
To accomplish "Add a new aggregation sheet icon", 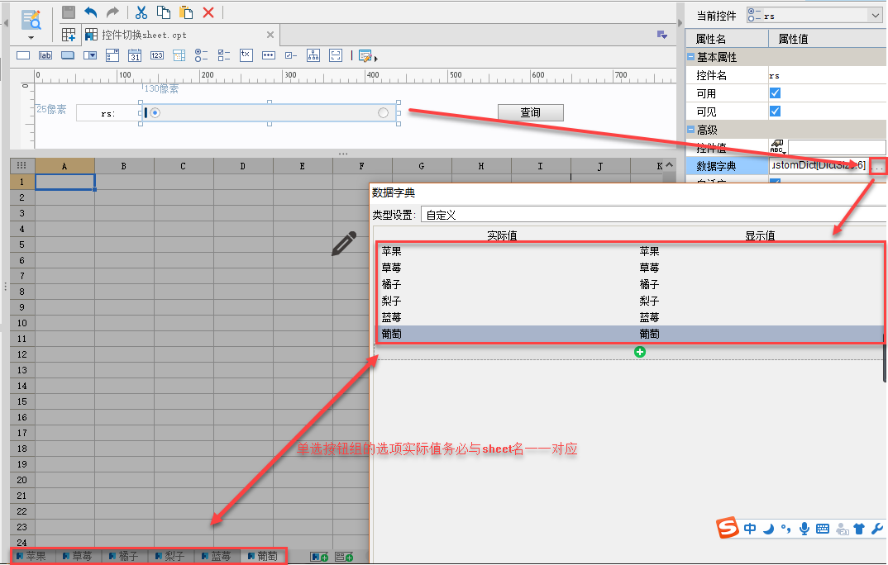I will [x=344, y=557].
